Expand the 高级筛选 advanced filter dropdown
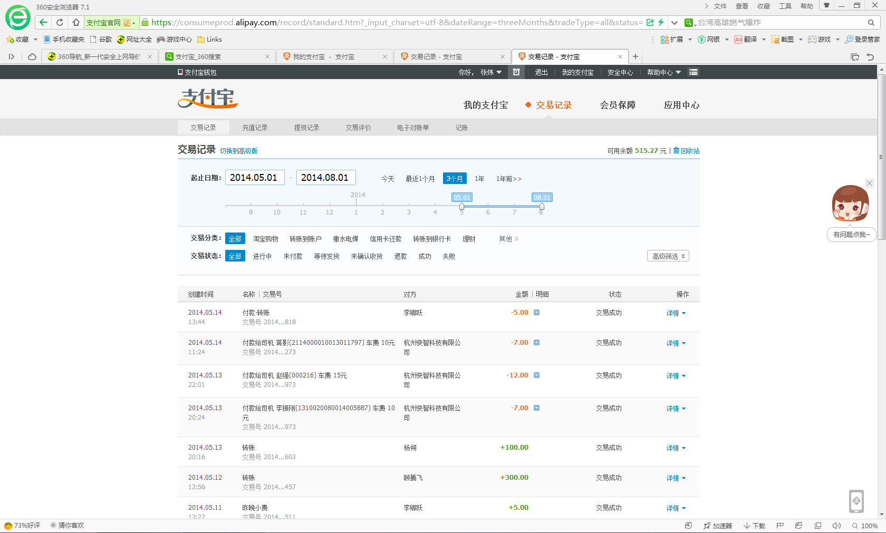This screenshot has height=533, width=886. pos(668,256)
